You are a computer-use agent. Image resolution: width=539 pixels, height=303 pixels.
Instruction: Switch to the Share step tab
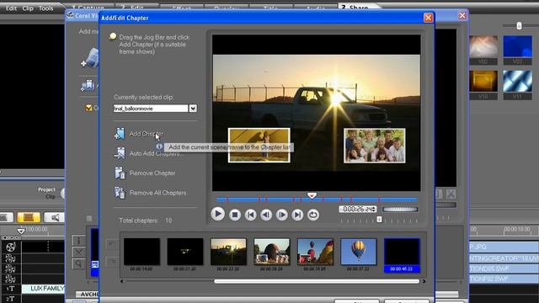point(357,7)
